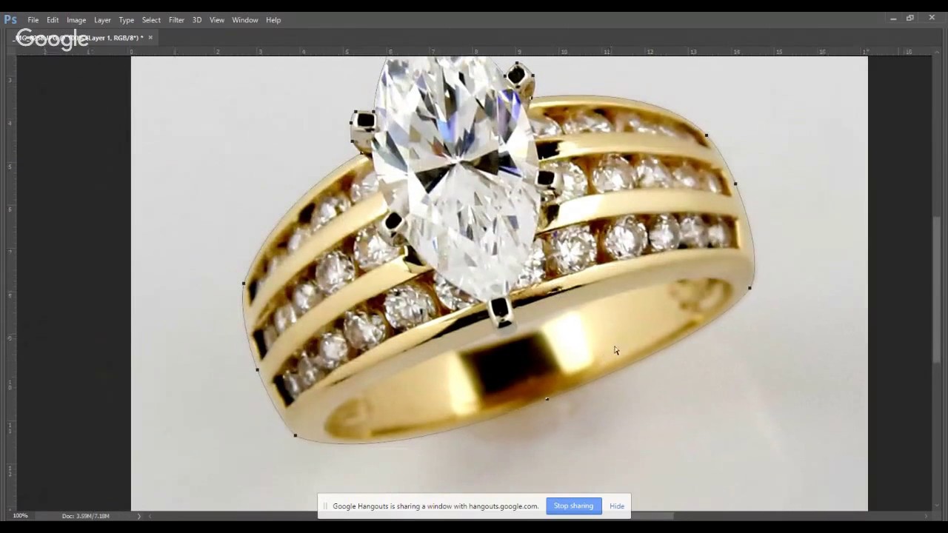
Task: Minimize the Photoshop window
Action: (x=893, y=19)
